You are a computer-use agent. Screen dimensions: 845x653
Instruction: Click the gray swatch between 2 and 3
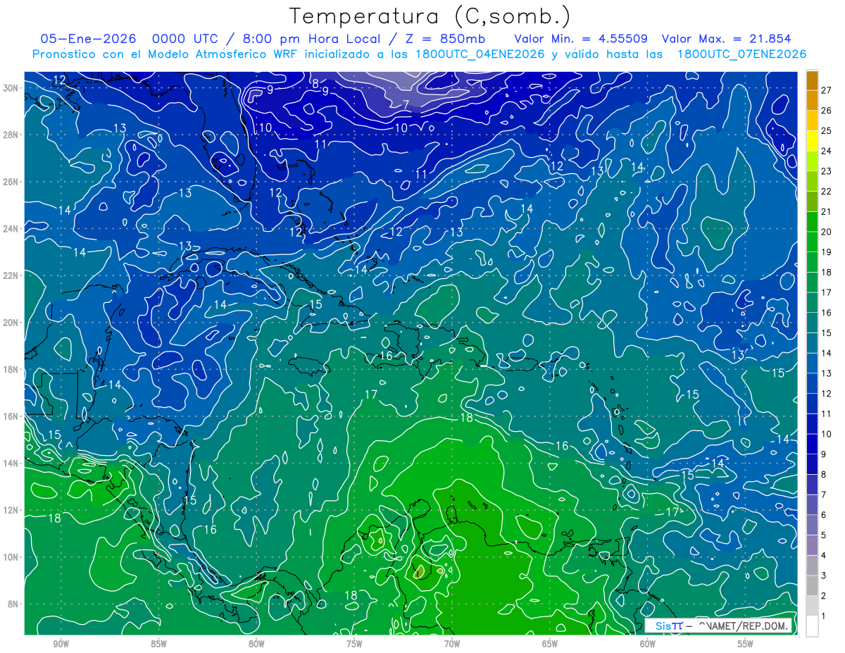coord(812,586)
